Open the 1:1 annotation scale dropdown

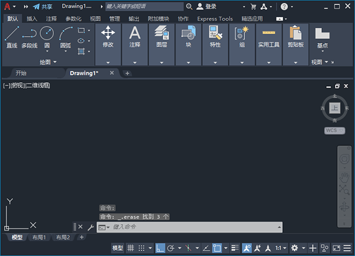click(282, 248)
